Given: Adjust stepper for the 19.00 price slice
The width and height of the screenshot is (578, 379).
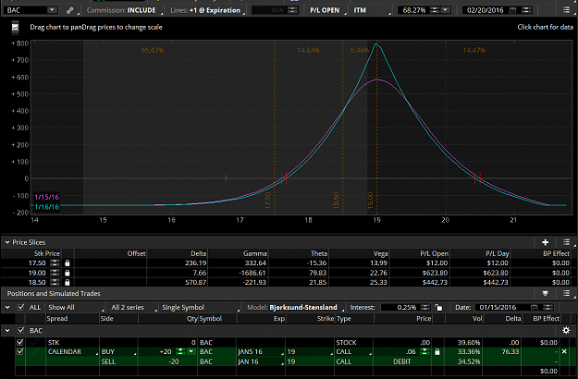Looking at the screenshot, I should click(x=55, y=273).
